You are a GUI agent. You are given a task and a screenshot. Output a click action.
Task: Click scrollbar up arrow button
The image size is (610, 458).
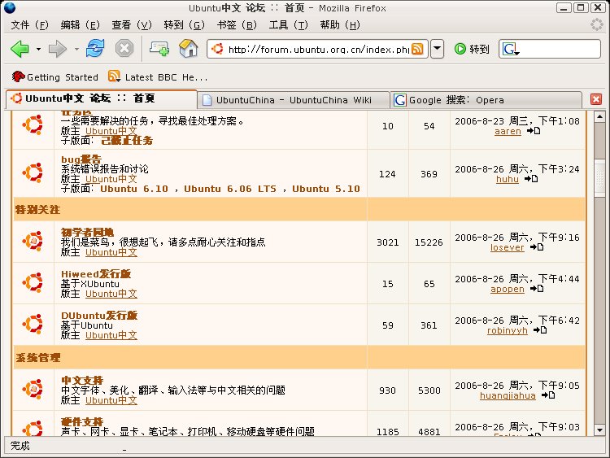[599, 117]
